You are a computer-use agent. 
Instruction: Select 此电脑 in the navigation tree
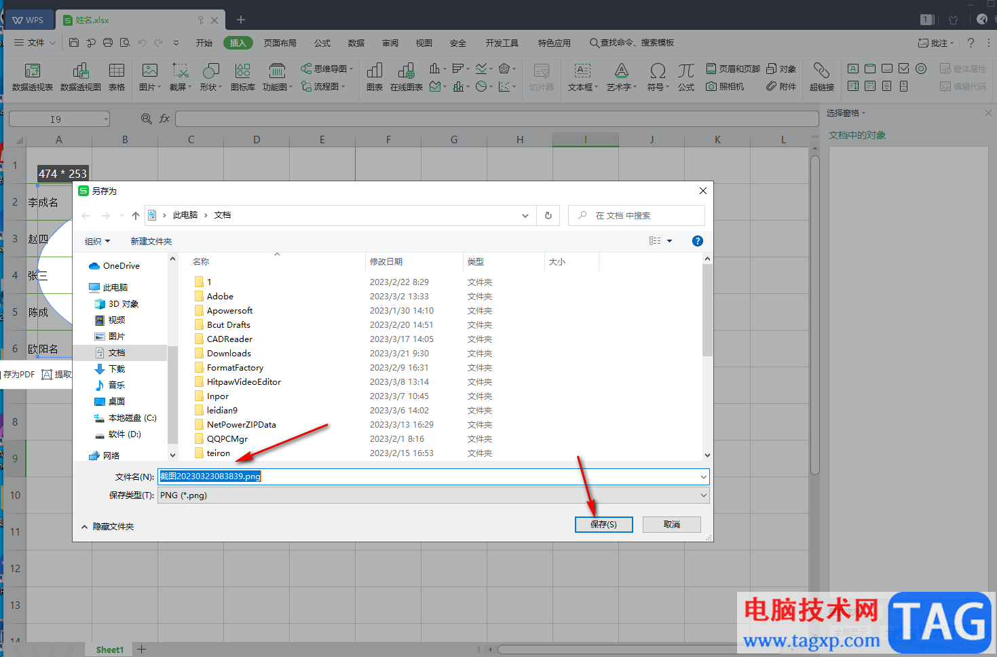(x=115, y=288)
